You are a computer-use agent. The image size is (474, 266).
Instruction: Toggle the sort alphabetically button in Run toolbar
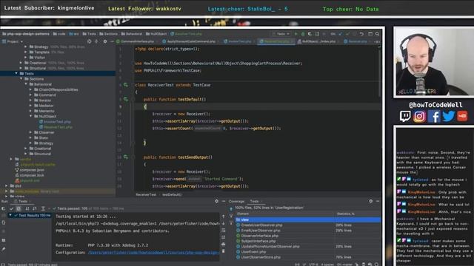(27, 208)
